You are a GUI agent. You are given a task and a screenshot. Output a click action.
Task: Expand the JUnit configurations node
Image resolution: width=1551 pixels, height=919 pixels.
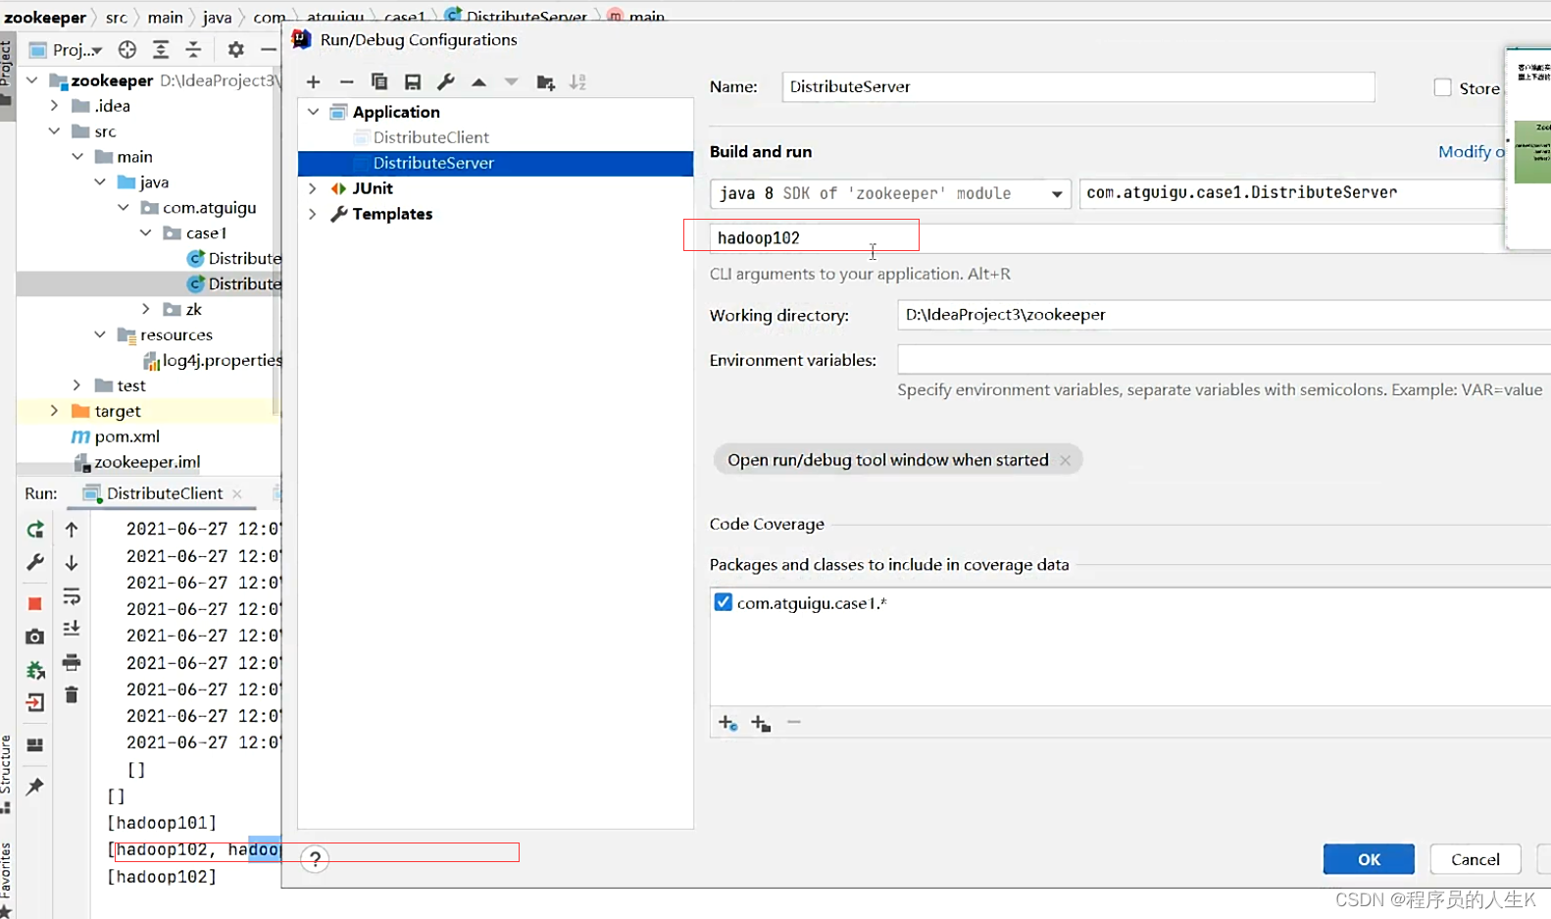coord(313,188)
